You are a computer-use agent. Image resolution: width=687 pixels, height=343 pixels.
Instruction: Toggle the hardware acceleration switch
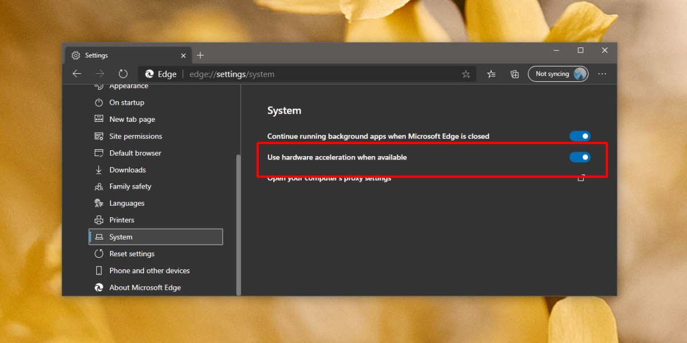point(580,157)
